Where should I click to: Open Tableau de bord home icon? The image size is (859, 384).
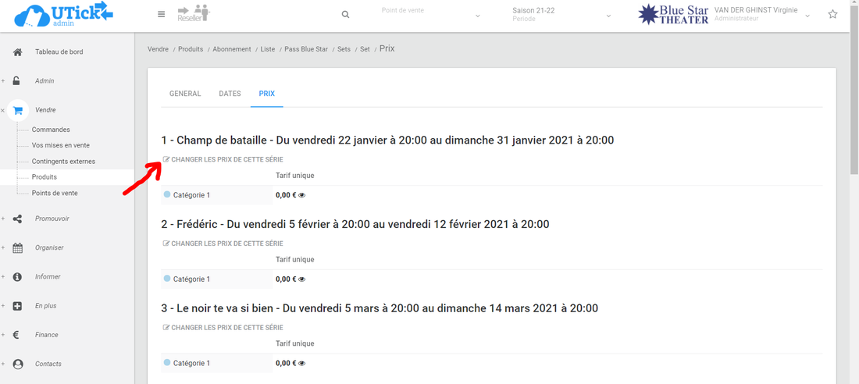pyautogui.click(x=17, y=52)
